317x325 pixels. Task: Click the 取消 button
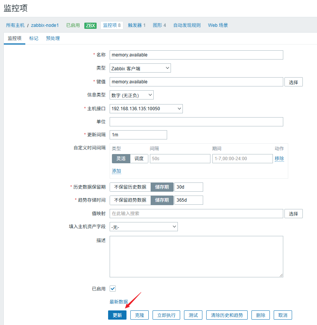click(x=283, y=315)
